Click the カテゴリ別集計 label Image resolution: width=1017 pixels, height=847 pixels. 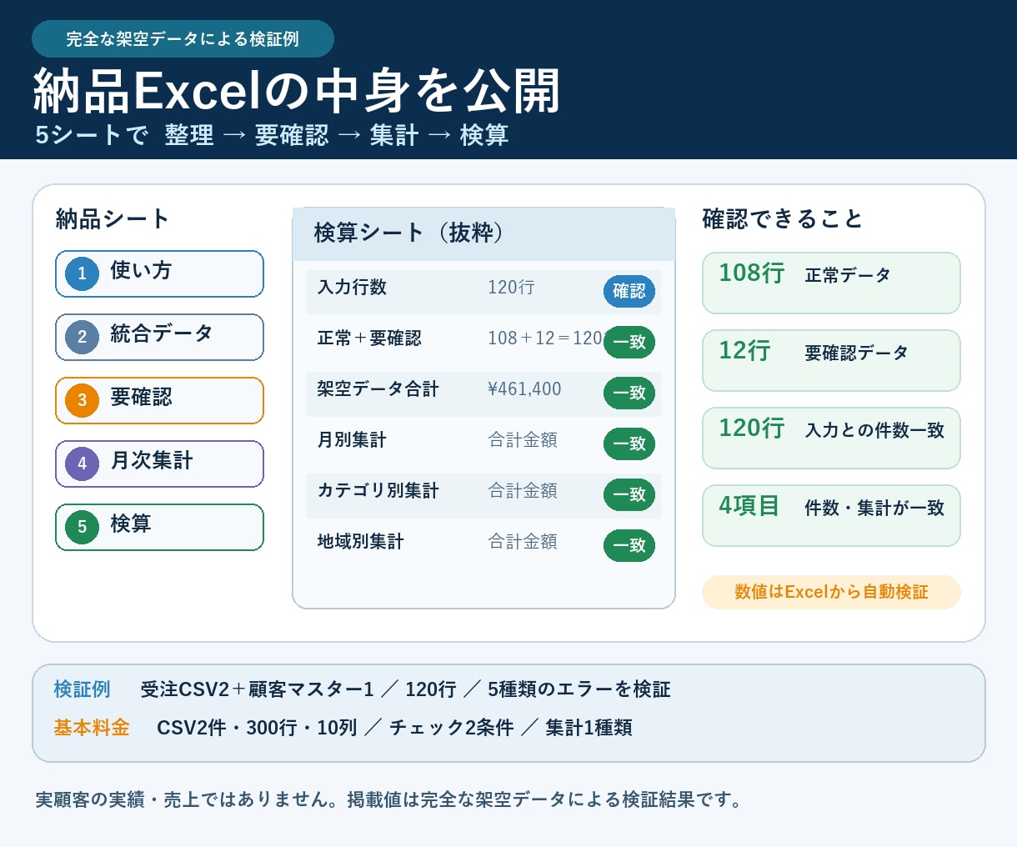(x=378, y=490)
